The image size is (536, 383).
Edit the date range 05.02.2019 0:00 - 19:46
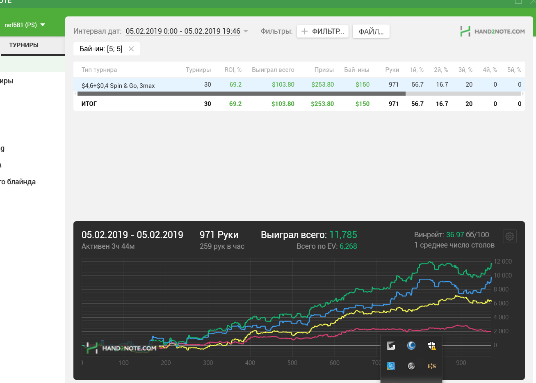point(183,31)
